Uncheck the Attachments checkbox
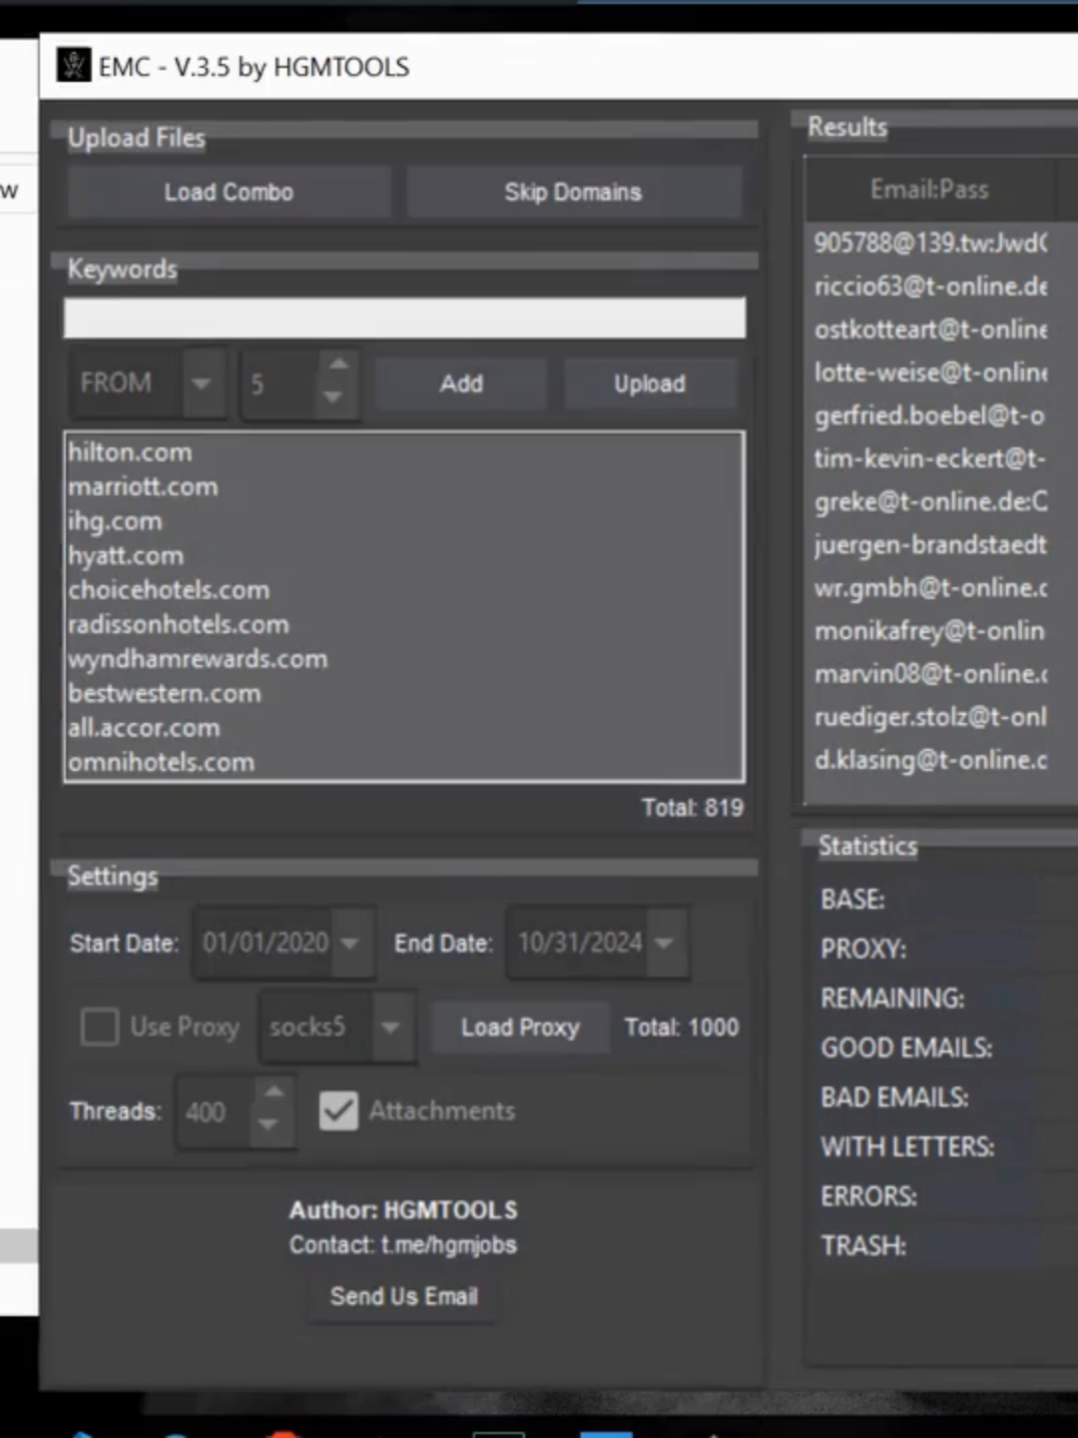 (x=338, y=1110)
